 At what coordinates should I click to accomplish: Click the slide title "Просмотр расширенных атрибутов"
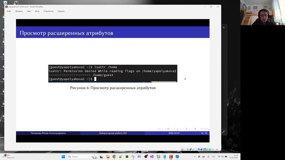tap(66, 33)
